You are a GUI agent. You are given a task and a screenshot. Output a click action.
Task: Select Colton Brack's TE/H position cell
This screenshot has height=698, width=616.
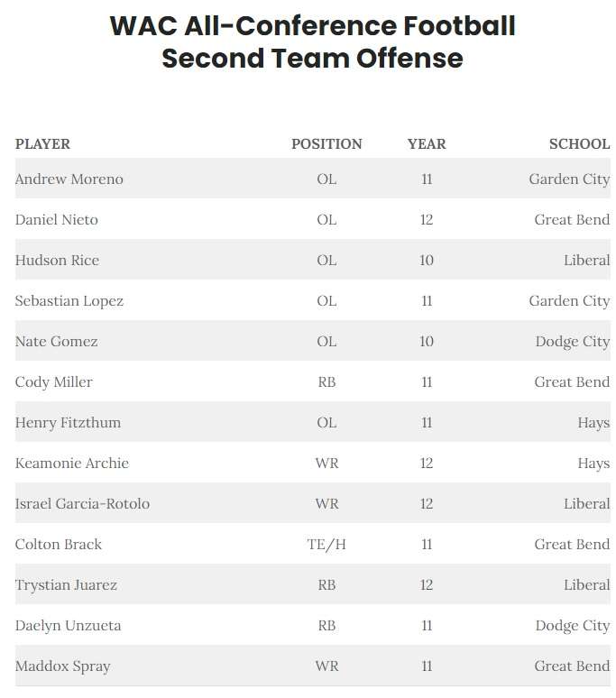tap(326, 544)
